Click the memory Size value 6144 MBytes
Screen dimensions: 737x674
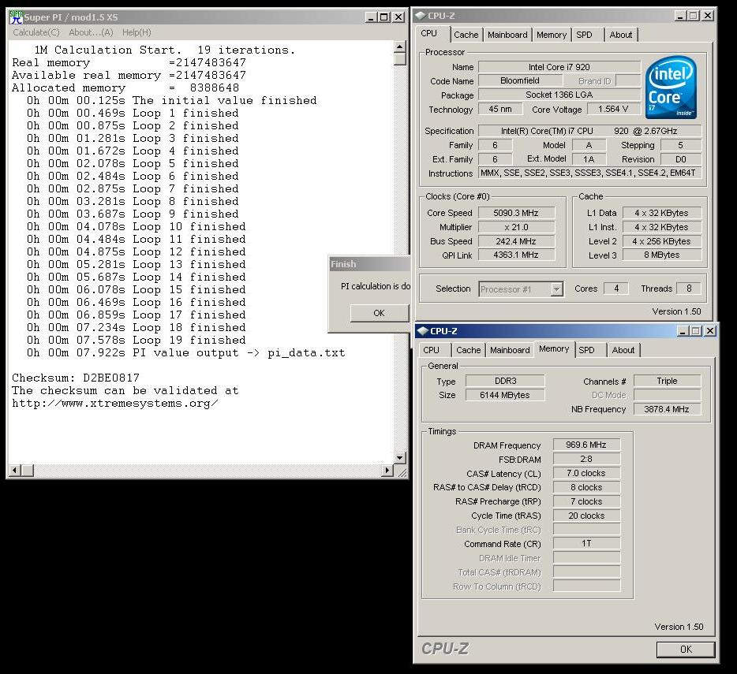pyautogui.click(x=505, y=395)
